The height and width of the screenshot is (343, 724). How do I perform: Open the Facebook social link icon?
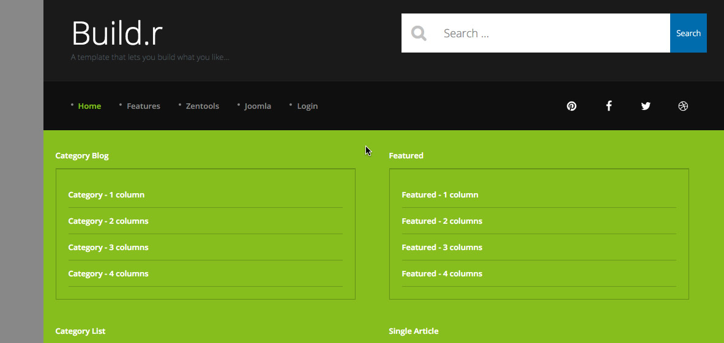pos(608,106)
